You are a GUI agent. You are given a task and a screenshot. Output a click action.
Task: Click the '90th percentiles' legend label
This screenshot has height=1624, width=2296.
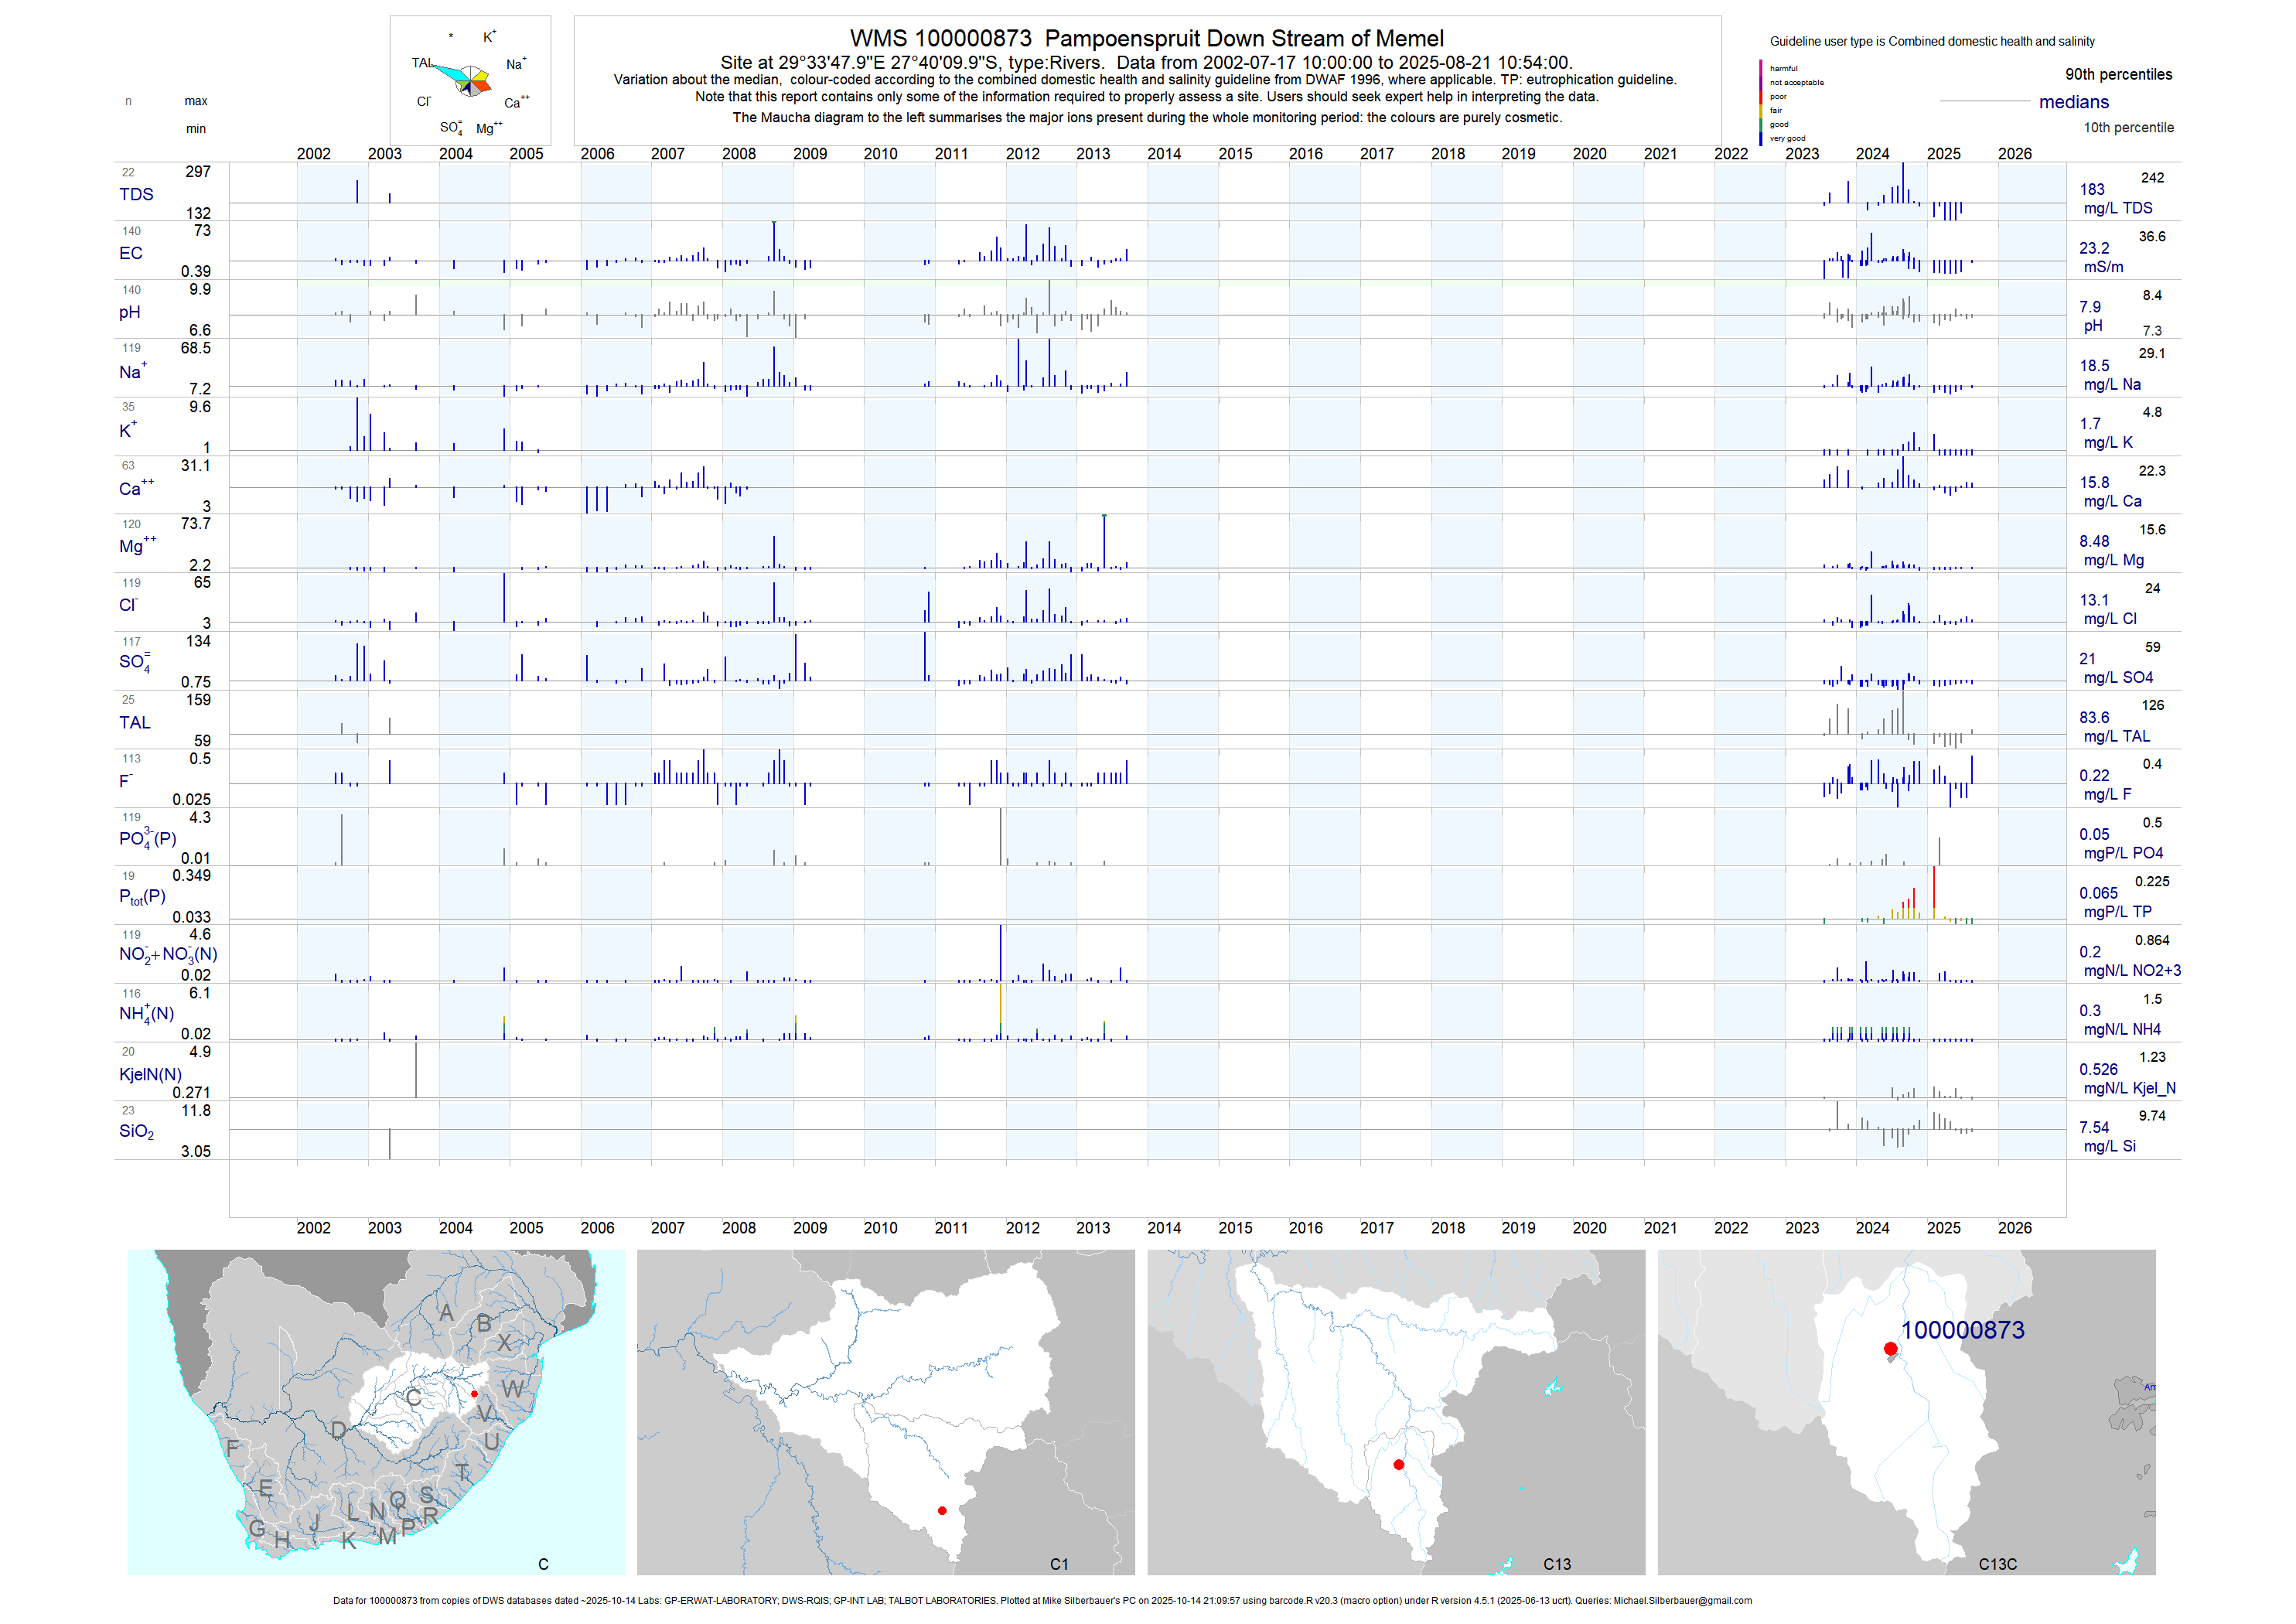tap(2118, 75)
